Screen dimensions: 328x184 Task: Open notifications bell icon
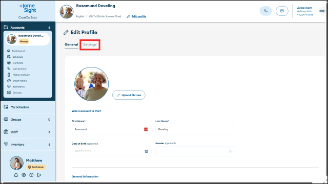click(x=16, y=175)
